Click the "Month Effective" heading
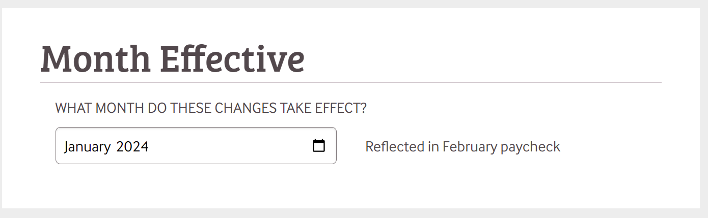 click(x=172, y=59)
